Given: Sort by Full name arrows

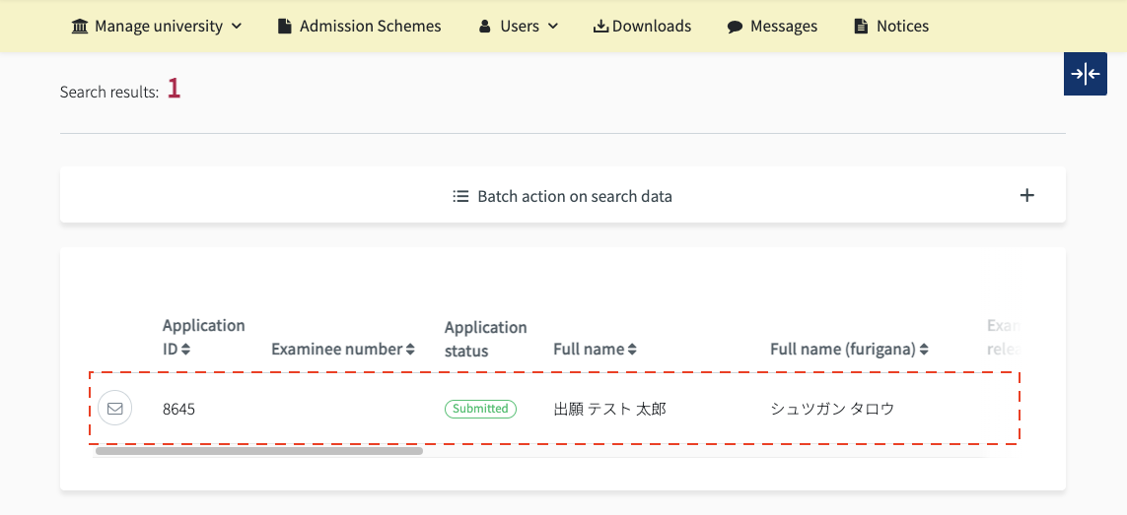Looking at the screenshot, I should (632, 350).
